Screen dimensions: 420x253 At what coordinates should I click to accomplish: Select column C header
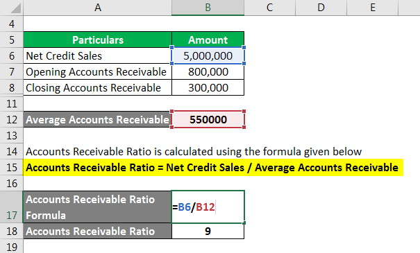[270, 8]
